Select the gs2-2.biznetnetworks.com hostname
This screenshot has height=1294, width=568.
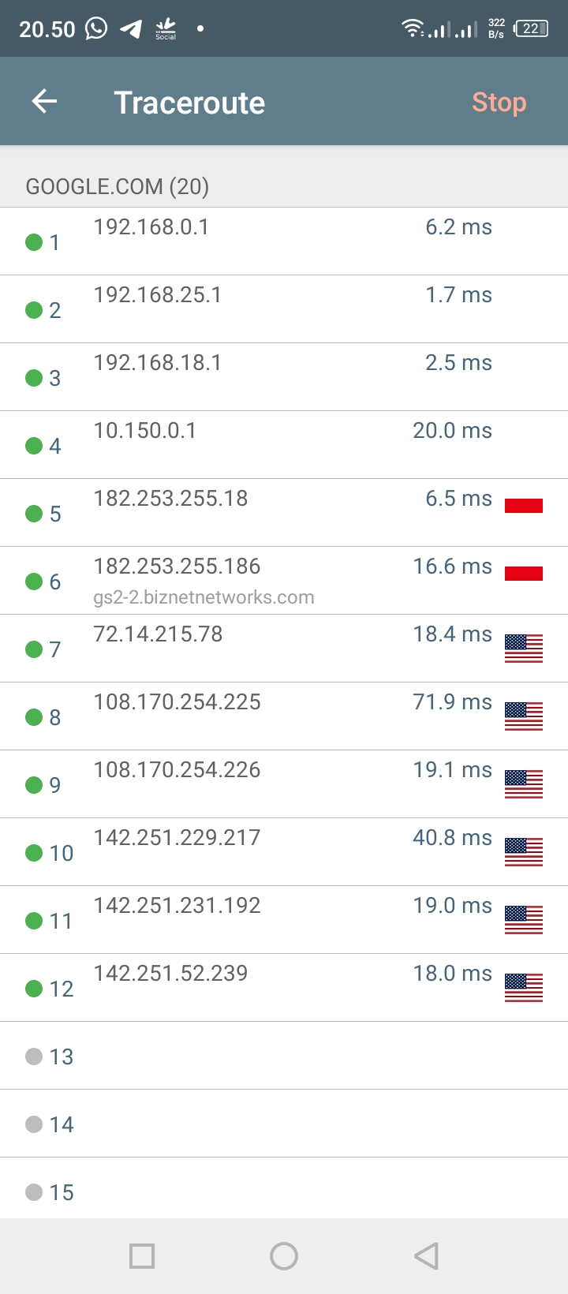pos(204,597)
